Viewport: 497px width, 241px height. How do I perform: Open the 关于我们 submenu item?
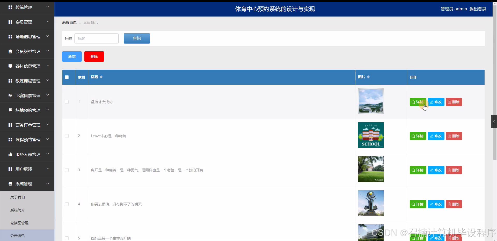click(x=27, y=197)
